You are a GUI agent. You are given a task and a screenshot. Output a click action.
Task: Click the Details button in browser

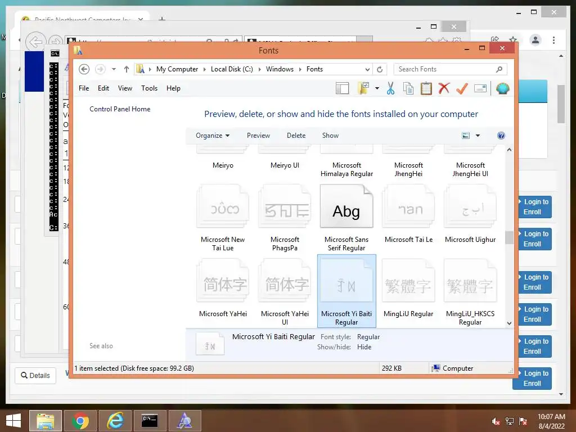tap(35, 375)
